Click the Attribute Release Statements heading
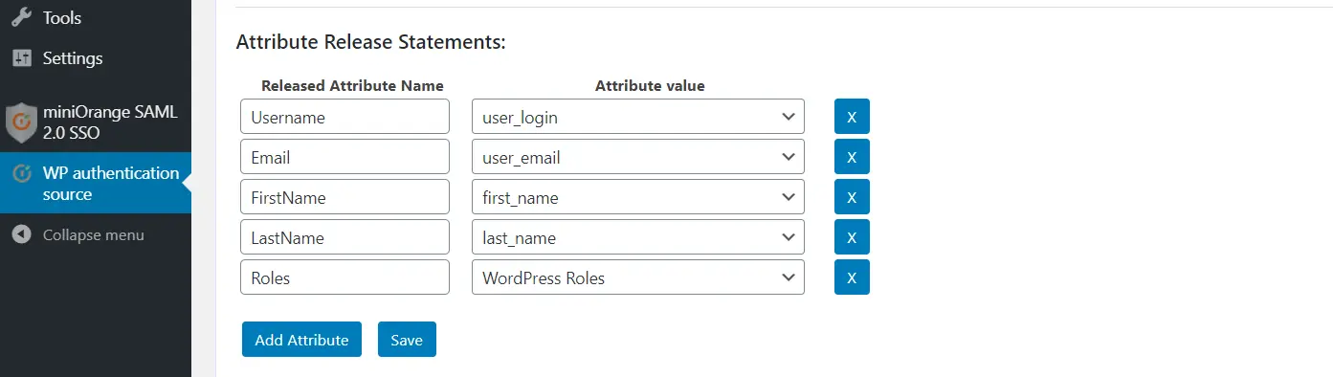 coord(370,42)
